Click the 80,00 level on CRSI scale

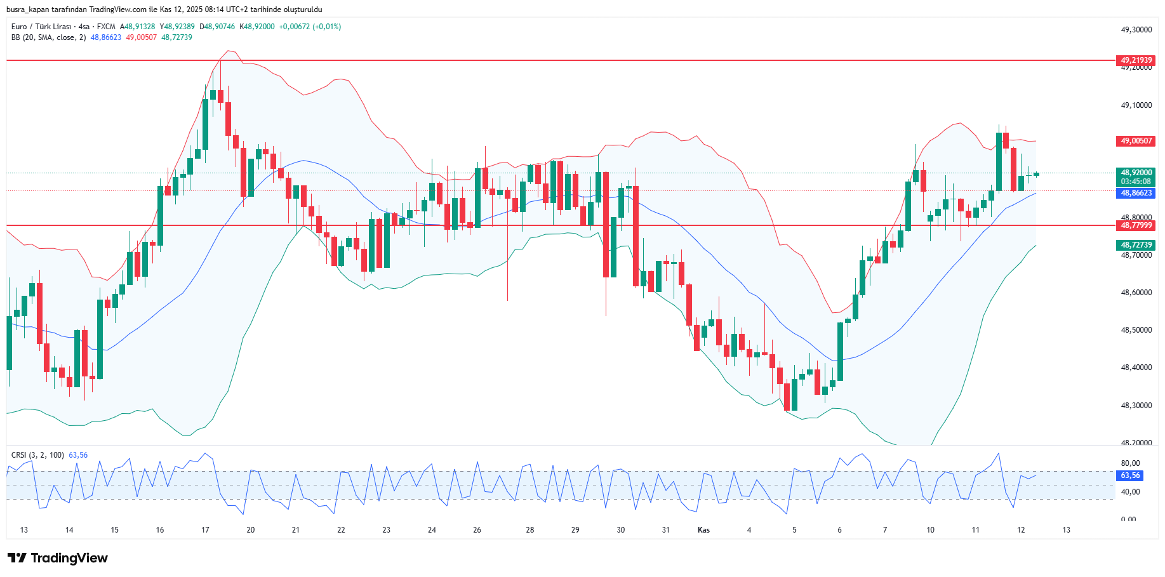click(1130, 463)
